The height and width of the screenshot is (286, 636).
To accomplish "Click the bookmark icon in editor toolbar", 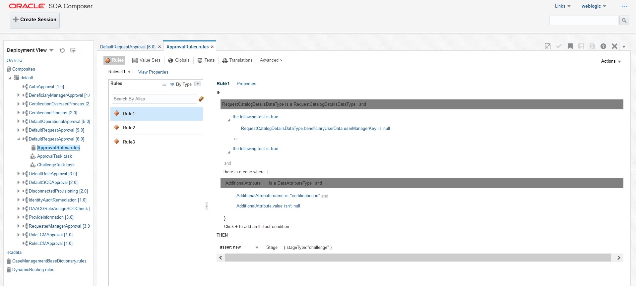I will (570, 46).
